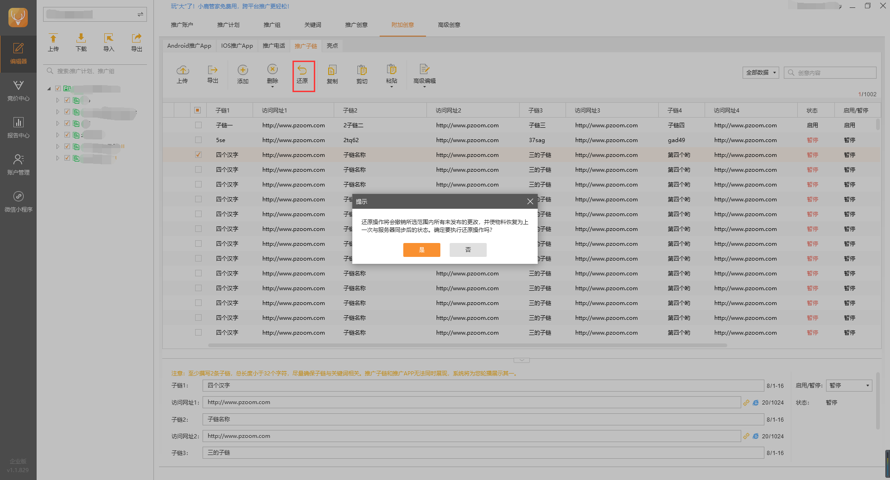This screenshot has width=890, height=480.
Task: Open the 亮点 sub-tab
Action: point(332,46)
